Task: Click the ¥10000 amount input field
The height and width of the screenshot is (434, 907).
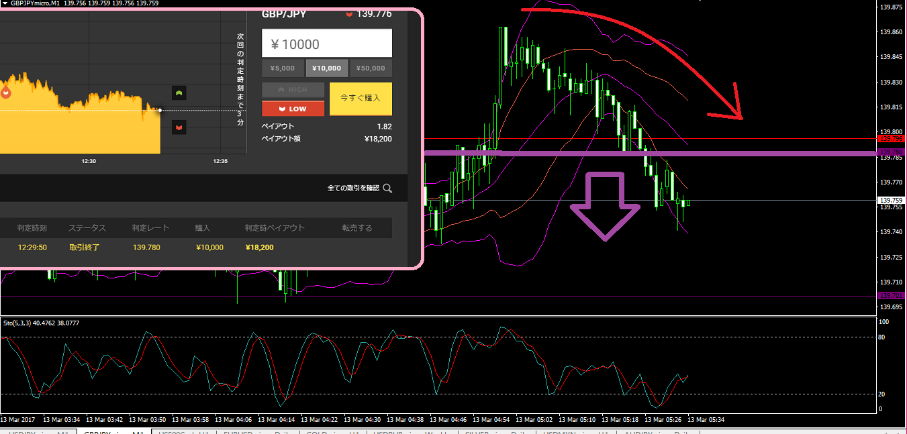Action: click(x=326, y=44)
